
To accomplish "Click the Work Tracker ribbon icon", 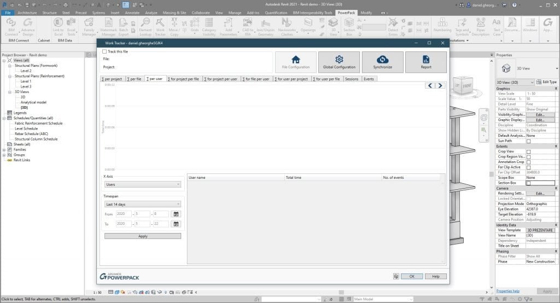I will (x=160, y=27).
